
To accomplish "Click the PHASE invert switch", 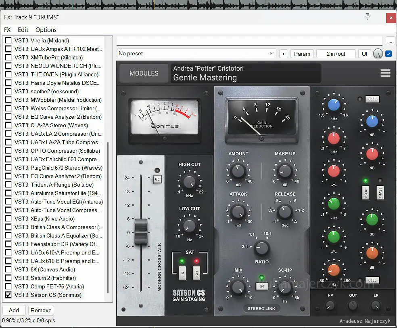I will pyautogui.click(x=380, y=192).
